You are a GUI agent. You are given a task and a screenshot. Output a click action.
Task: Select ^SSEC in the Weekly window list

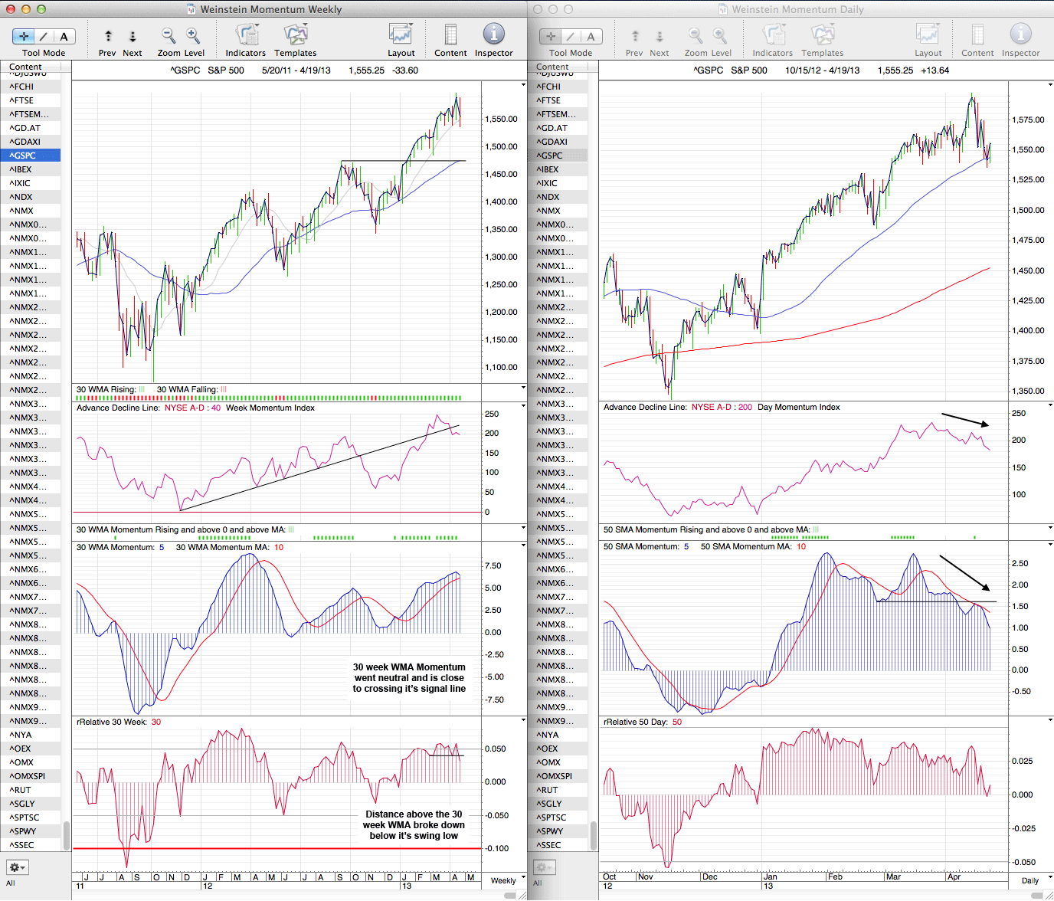click(31, 845)
